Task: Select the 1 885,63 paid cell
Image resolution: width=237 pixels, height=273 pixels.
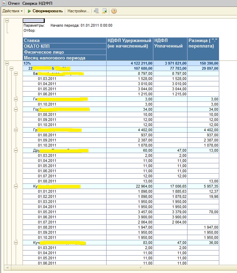Action: click(170, 192)
